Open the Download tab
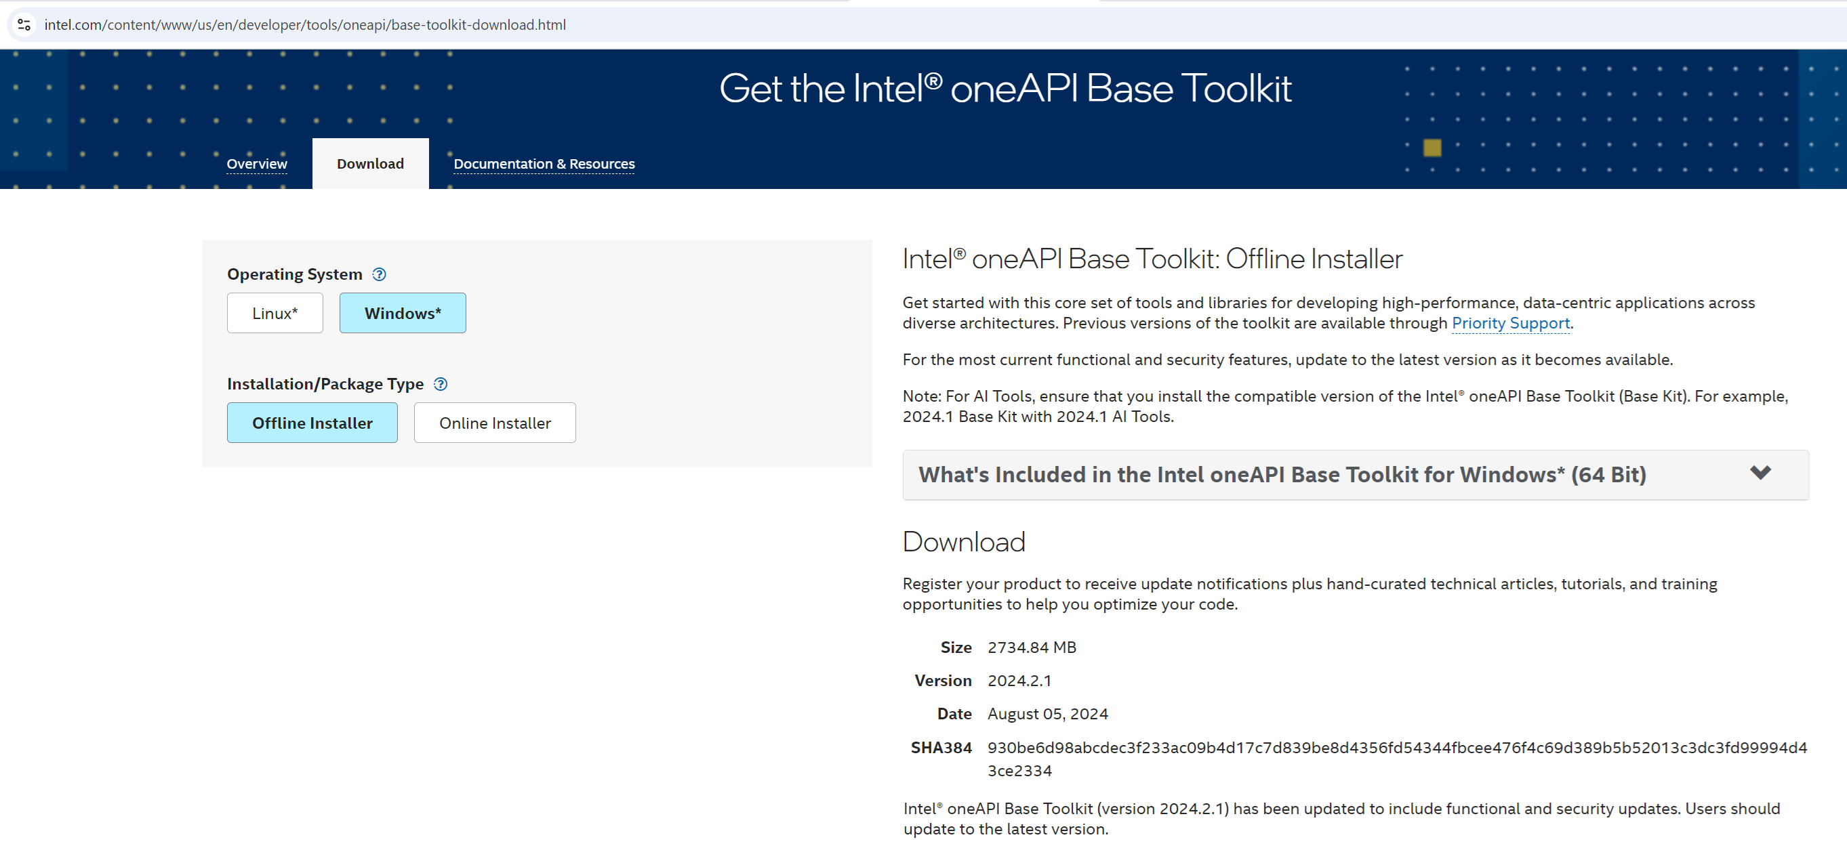The height and width of the screenshot is (848, 1847). (x=370, y=163)
